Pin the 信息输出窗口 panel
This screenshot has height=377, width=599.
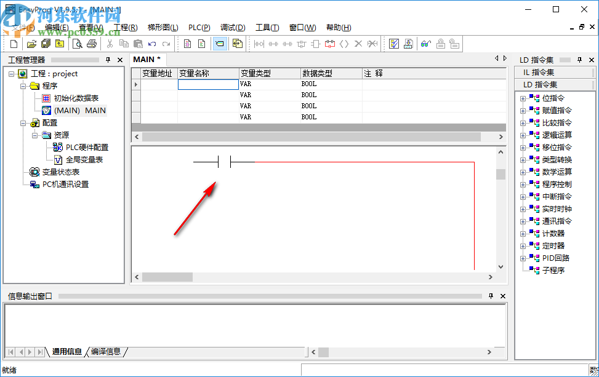pyautogui.click(x=491, y=296)
